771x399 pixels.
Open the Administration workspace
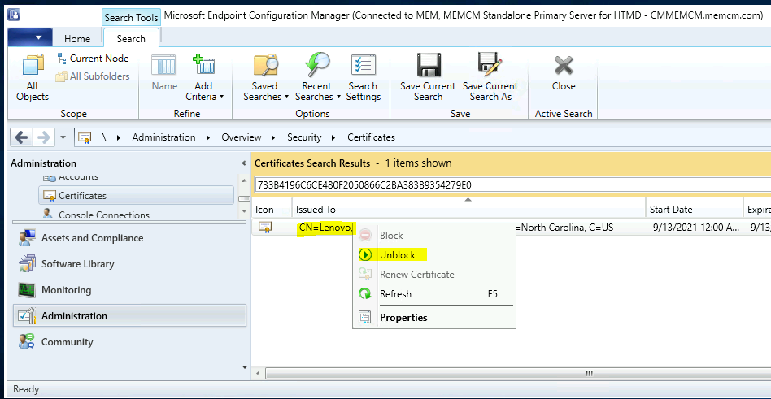(129, 316)
